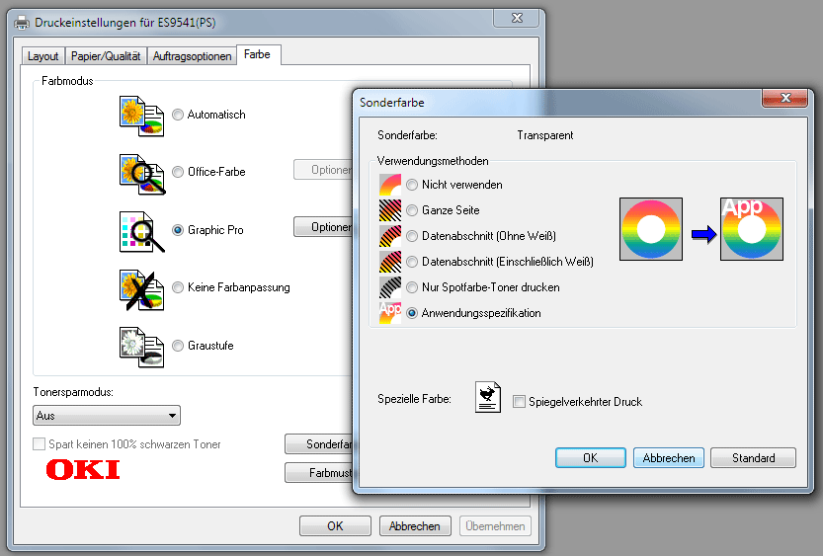The height and width of the screenshot is (556, 823).
Task: Click the Nur Spotfarbe-Toner drucken icon
Action: point(391,287)
